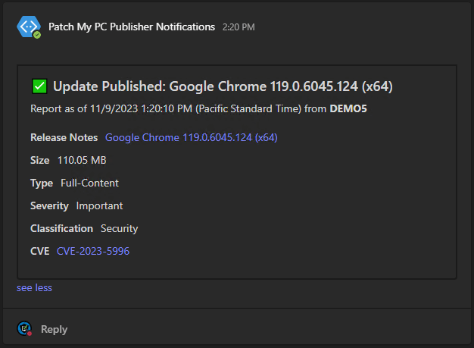Click the Full-Content type value
The height and width of the screenshot is (348, 474).
[90, 183]
